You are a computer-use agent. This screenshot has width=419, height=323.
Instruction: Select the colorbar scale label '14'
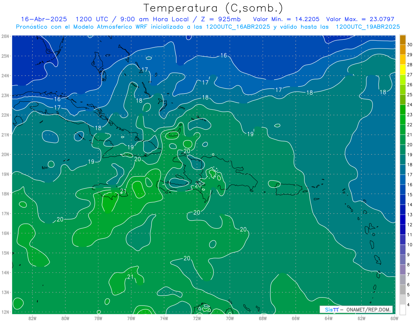(410, 205)
